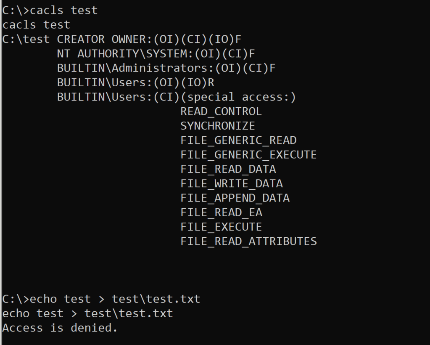
Task: Select the FILE_READ_ATTRIBUTES entry
Action: tap(248, 241)
